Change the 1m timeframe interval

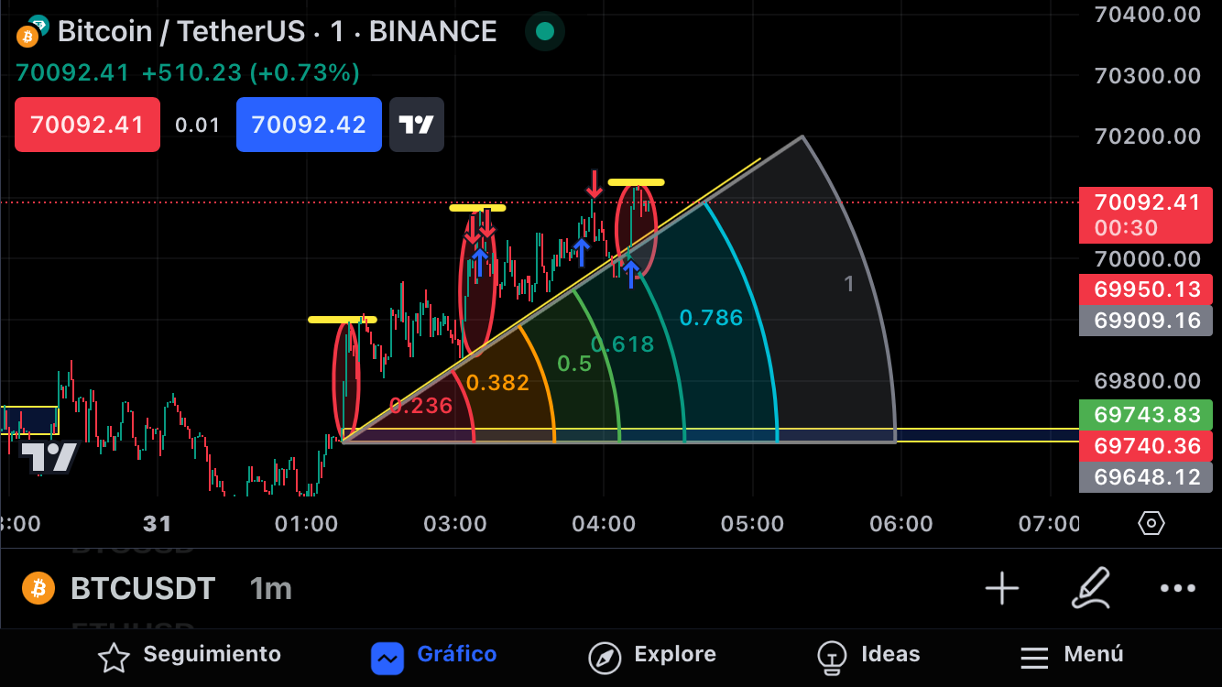click(x=271, y=588)
